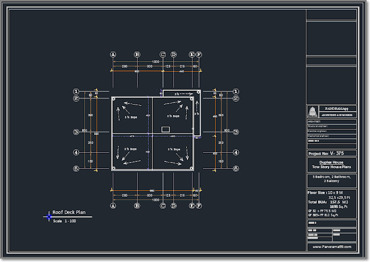Click grid bubble B above the plan

[137, 54]
